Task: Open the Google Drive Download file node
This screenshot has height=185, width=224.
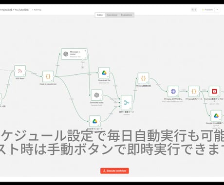Action: (104, 73)
